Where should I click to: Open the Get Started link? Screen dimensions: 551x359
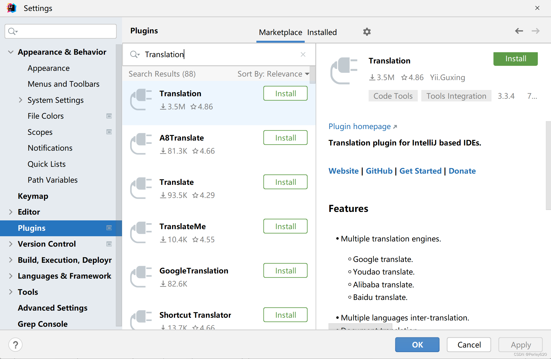point(420,171)
